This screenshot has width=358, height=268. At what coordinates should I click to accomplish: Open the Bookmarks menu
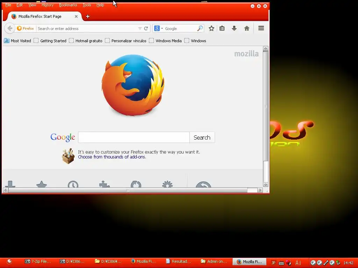point(68,5)
